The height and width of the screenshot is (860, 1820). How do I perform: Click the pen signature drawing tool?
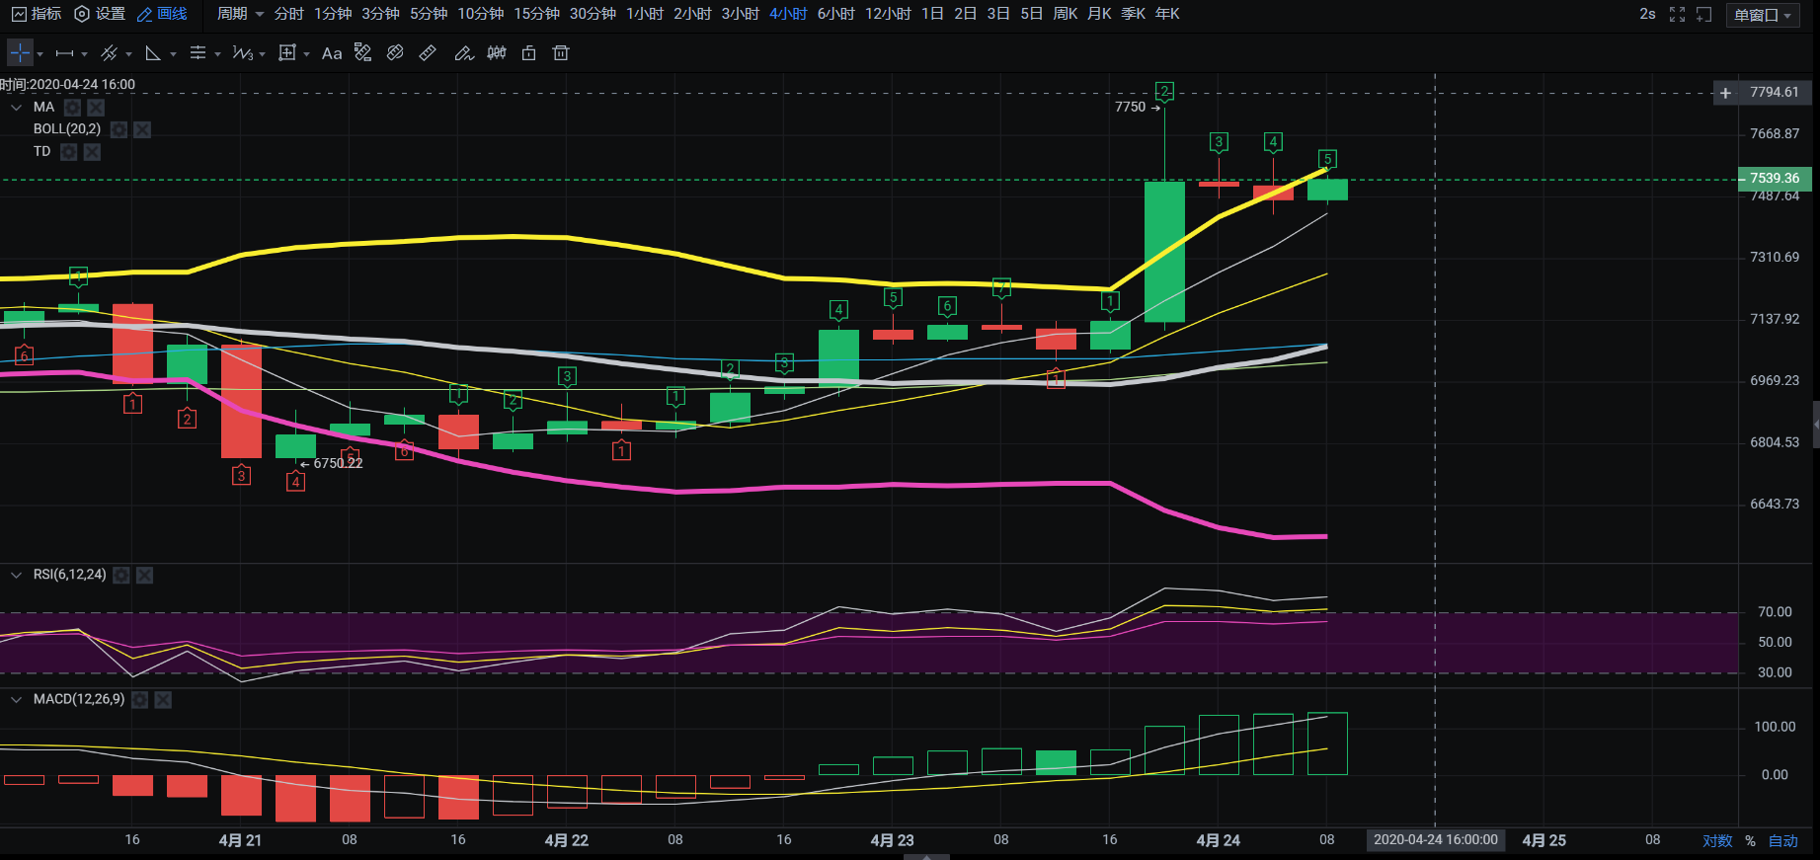coord(464,53)
